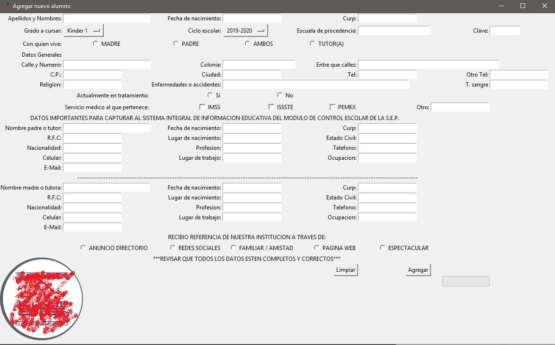Mark No for actualmente en tratamiento

pos(280,95)
